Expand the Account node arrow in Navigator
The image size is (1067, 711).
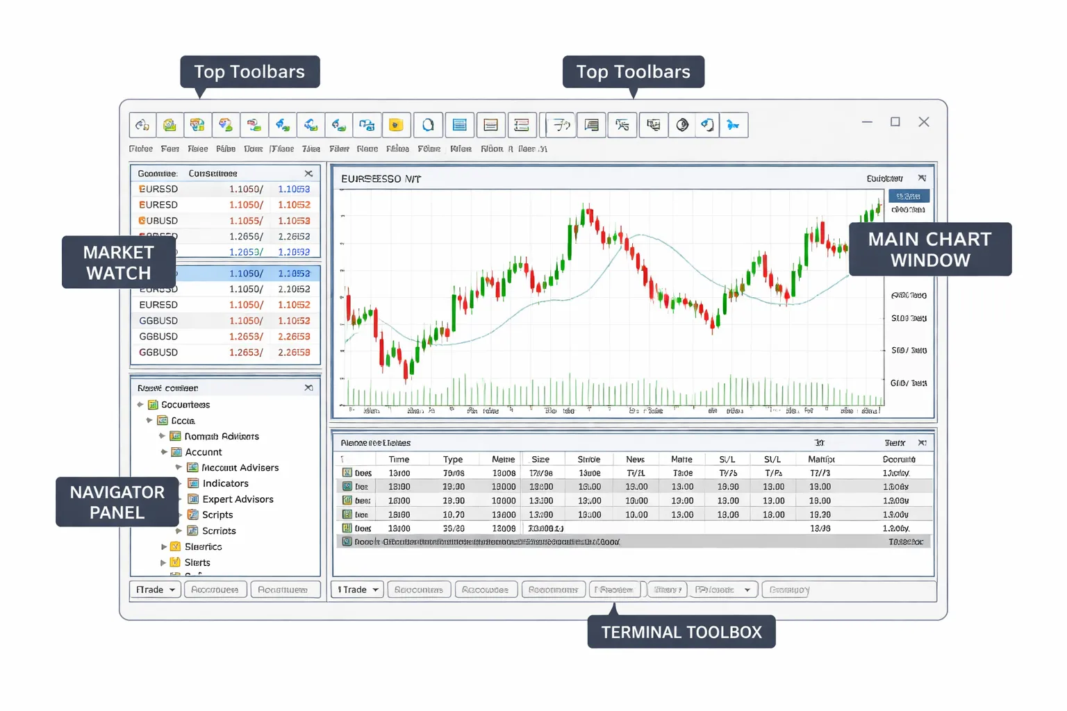point(164,452)
